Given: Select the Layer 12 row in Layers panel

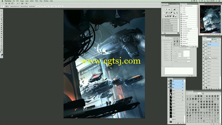Looking at the screenshot, I should point(211,61).
